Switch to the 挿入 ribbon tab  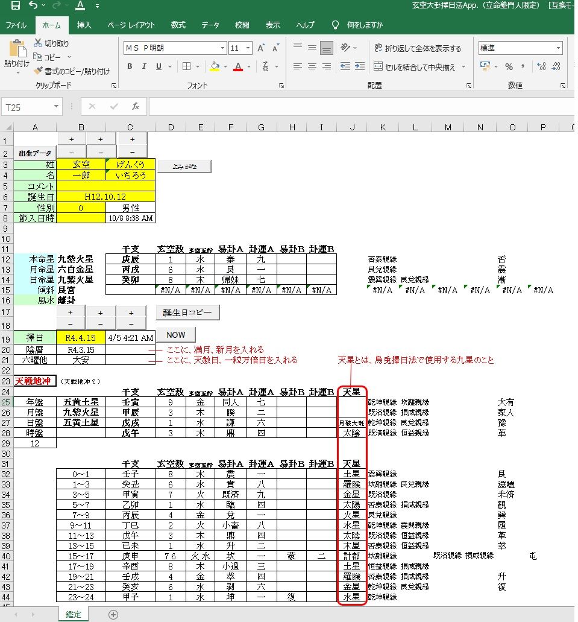point(84,25)
